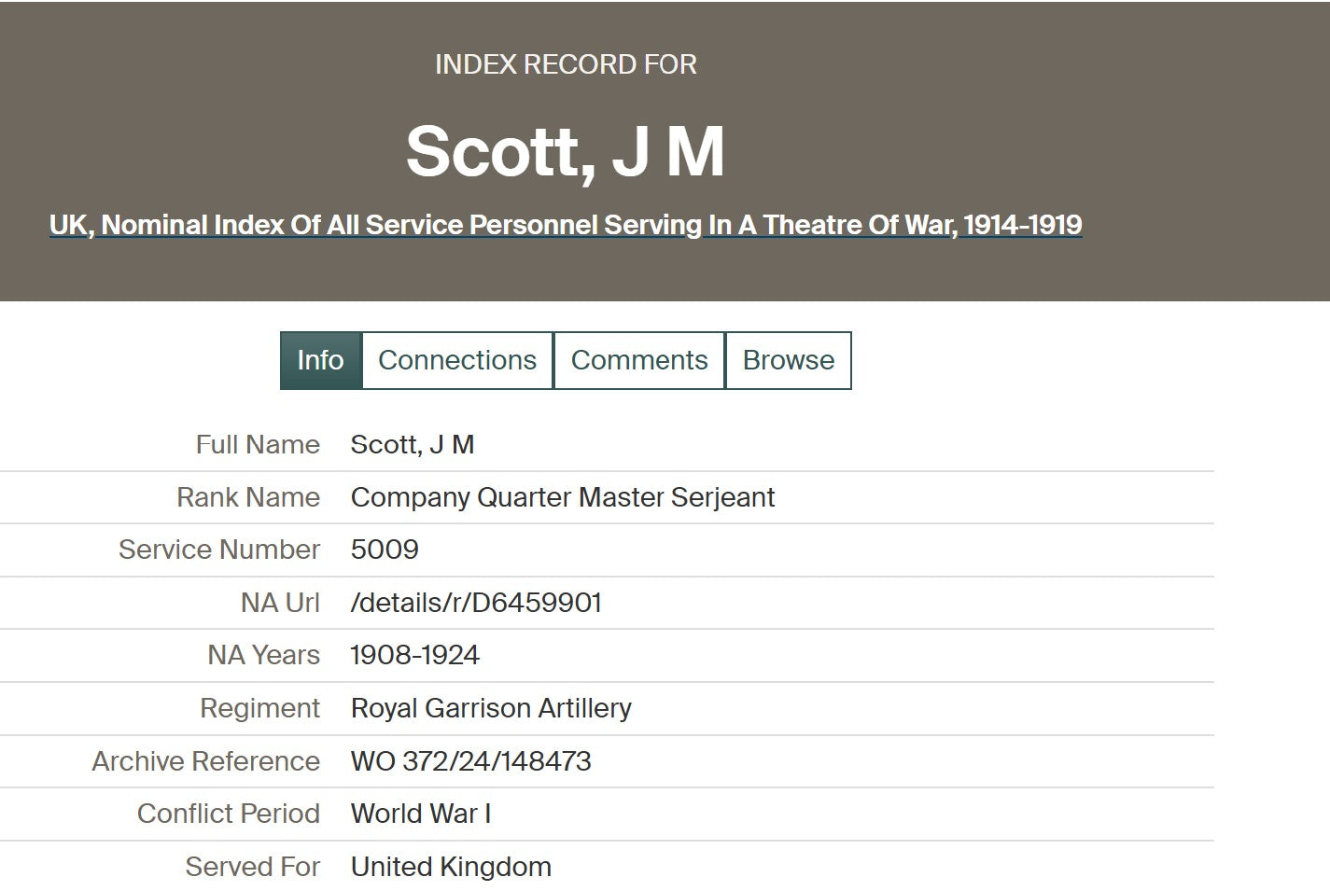1330x891 pixels.
Task: Click the Royal Garrison Artillery regiment value
Action: click(x=491, y=708)
